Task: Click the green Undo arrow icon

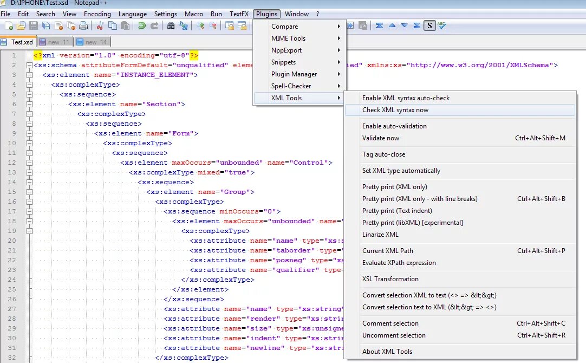Action: coord(142,26)
